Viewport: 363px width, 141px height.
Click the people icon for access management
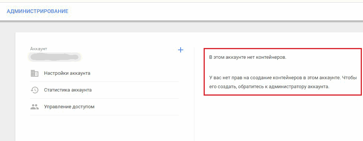(x=35, y=107)
